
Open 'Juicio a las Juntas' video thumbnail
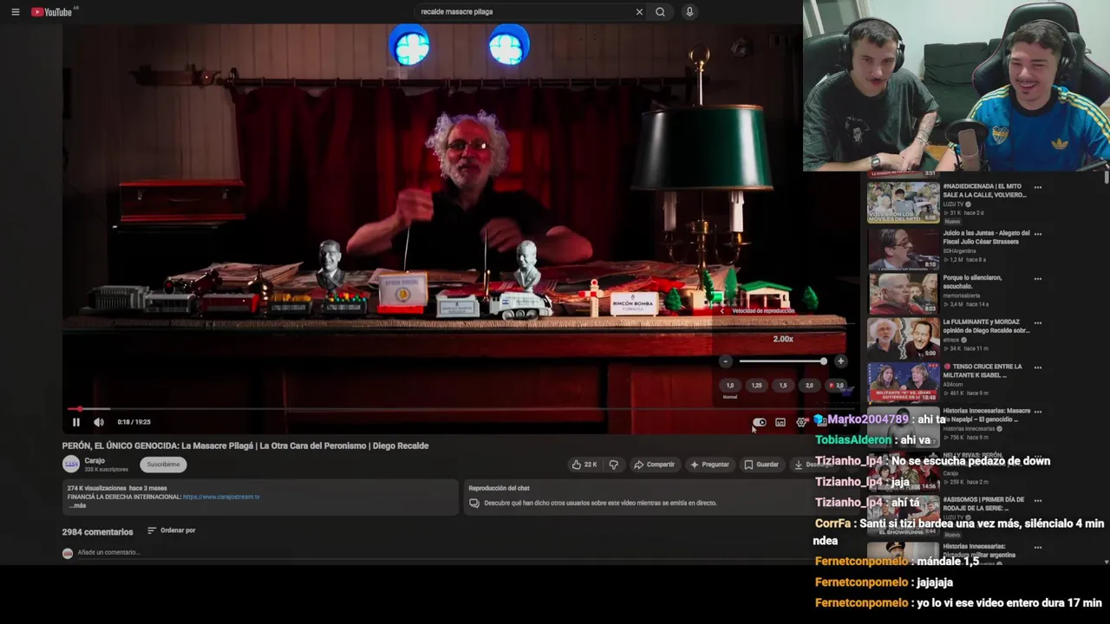pos(903,249)
